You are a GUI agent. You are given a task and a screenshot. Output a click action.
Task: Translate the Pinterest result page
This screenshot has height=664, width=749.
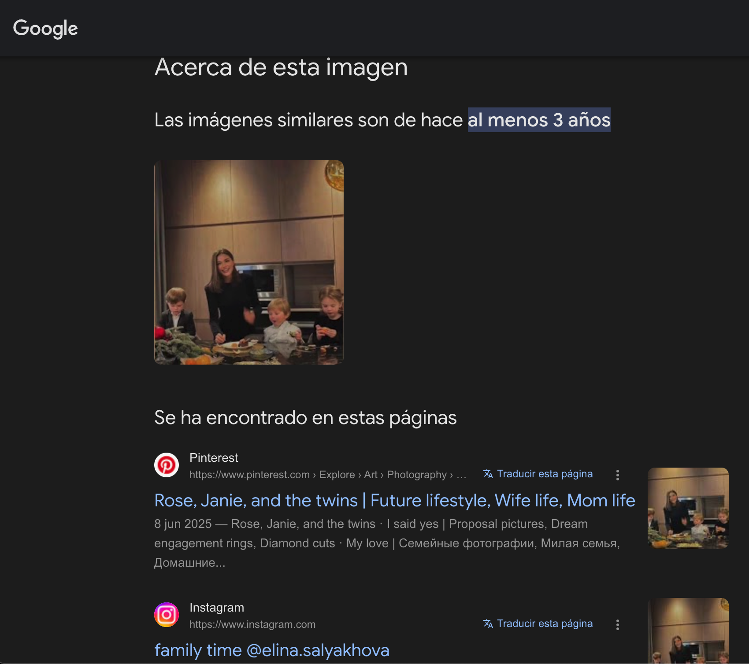click(545, 474)
